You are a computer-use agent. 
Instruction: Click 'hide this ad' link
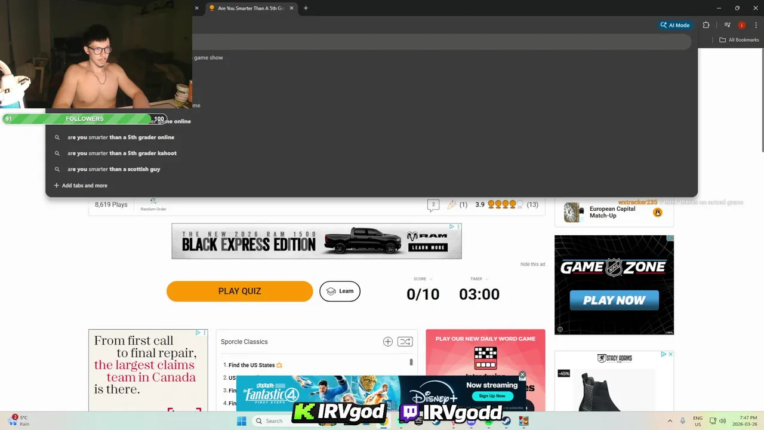(532, 264)
